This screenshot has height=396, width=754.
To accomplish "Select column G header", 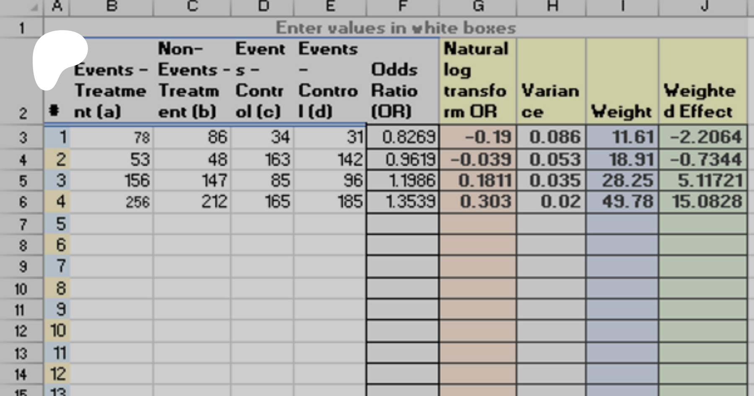I will point(478,6).
